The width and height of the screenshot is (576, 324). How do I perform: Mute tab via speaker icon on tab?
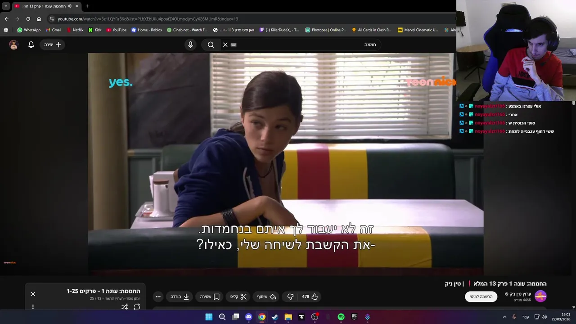[x=69, y=6]
